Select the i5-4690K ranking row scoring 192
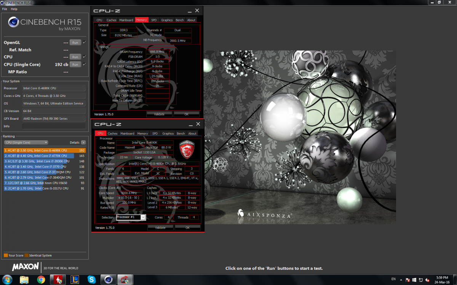Image resolution: width=457 pixels, height=285 pixels. [45, 150]
